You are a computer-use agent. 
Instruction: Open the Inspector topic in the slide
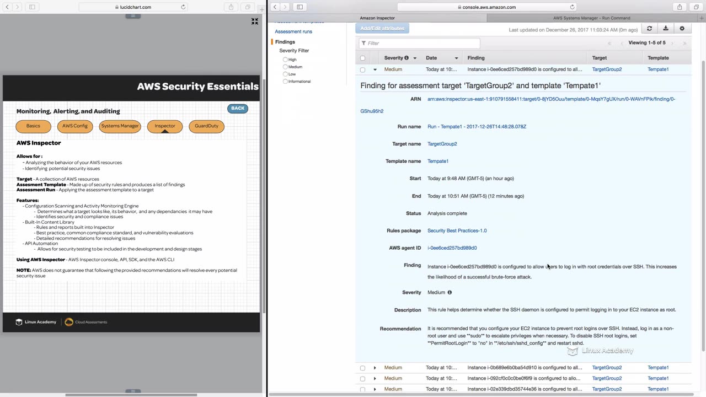tap(165, 126)
